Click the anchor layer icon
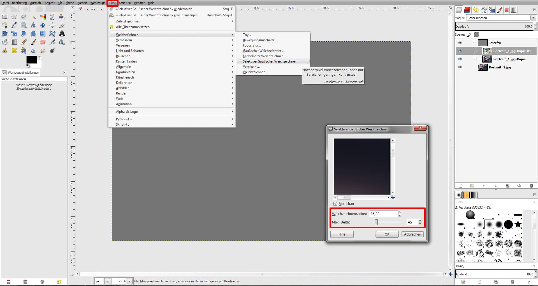The image size is (538, 286). click(519, 186)
